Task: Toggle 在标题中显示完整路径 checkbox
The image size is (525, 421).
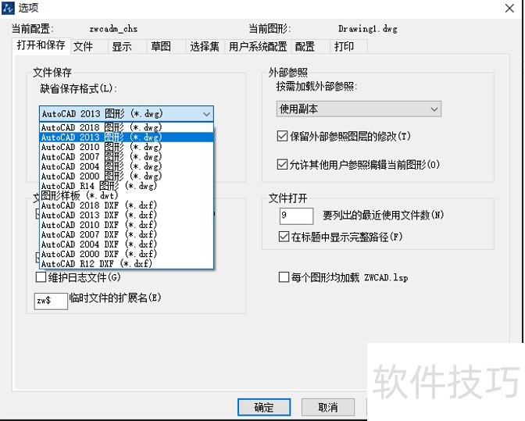Action: point(284,237)
